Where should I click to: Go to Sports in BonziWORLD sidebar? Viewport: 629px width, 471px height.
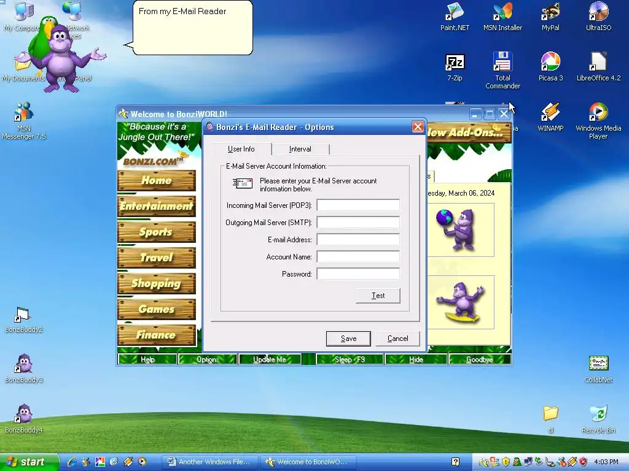click(x=157, y=232)
